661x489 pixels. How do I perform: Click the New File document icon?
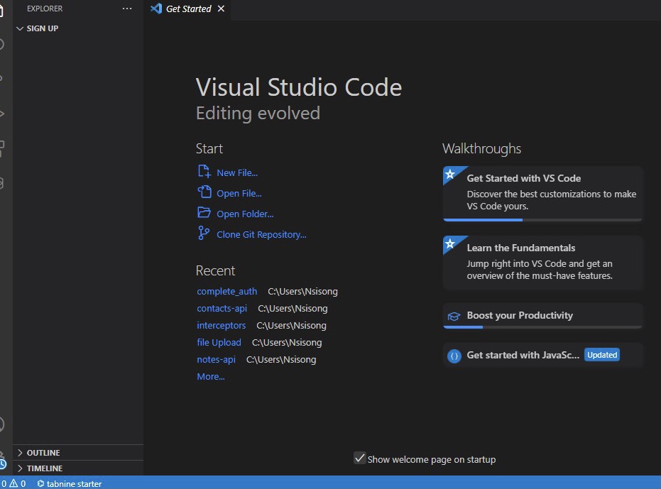[204, 171]
